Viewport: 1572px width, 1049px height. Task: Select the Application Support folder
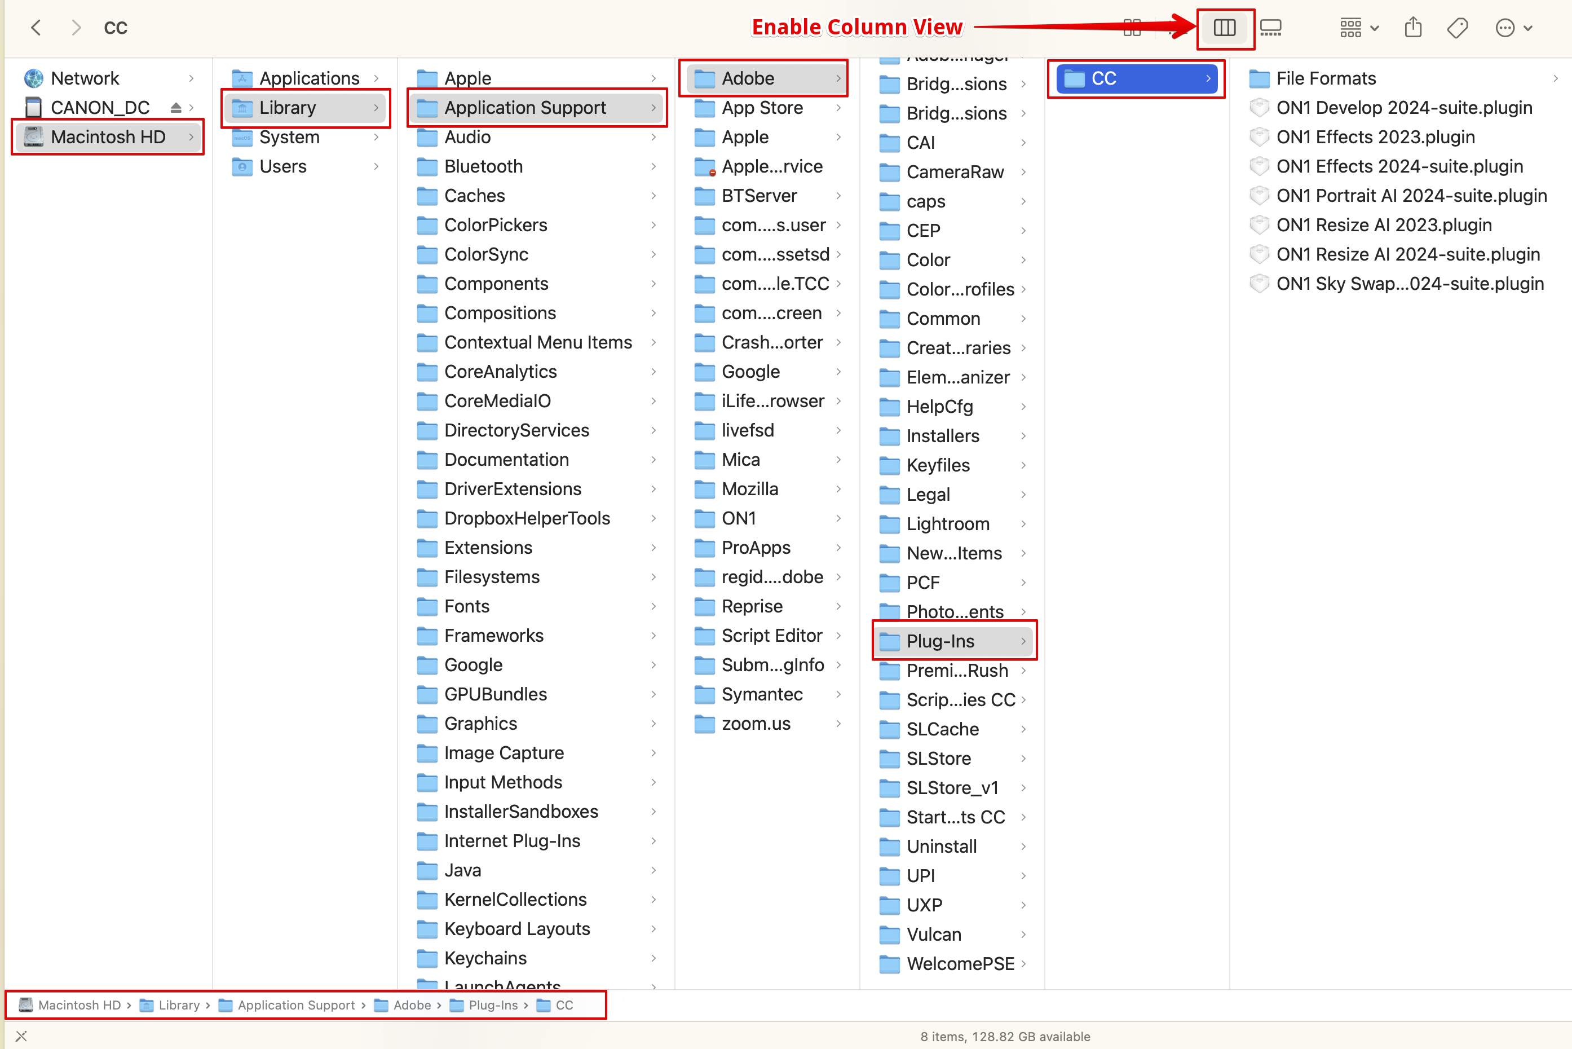[537, 108]
